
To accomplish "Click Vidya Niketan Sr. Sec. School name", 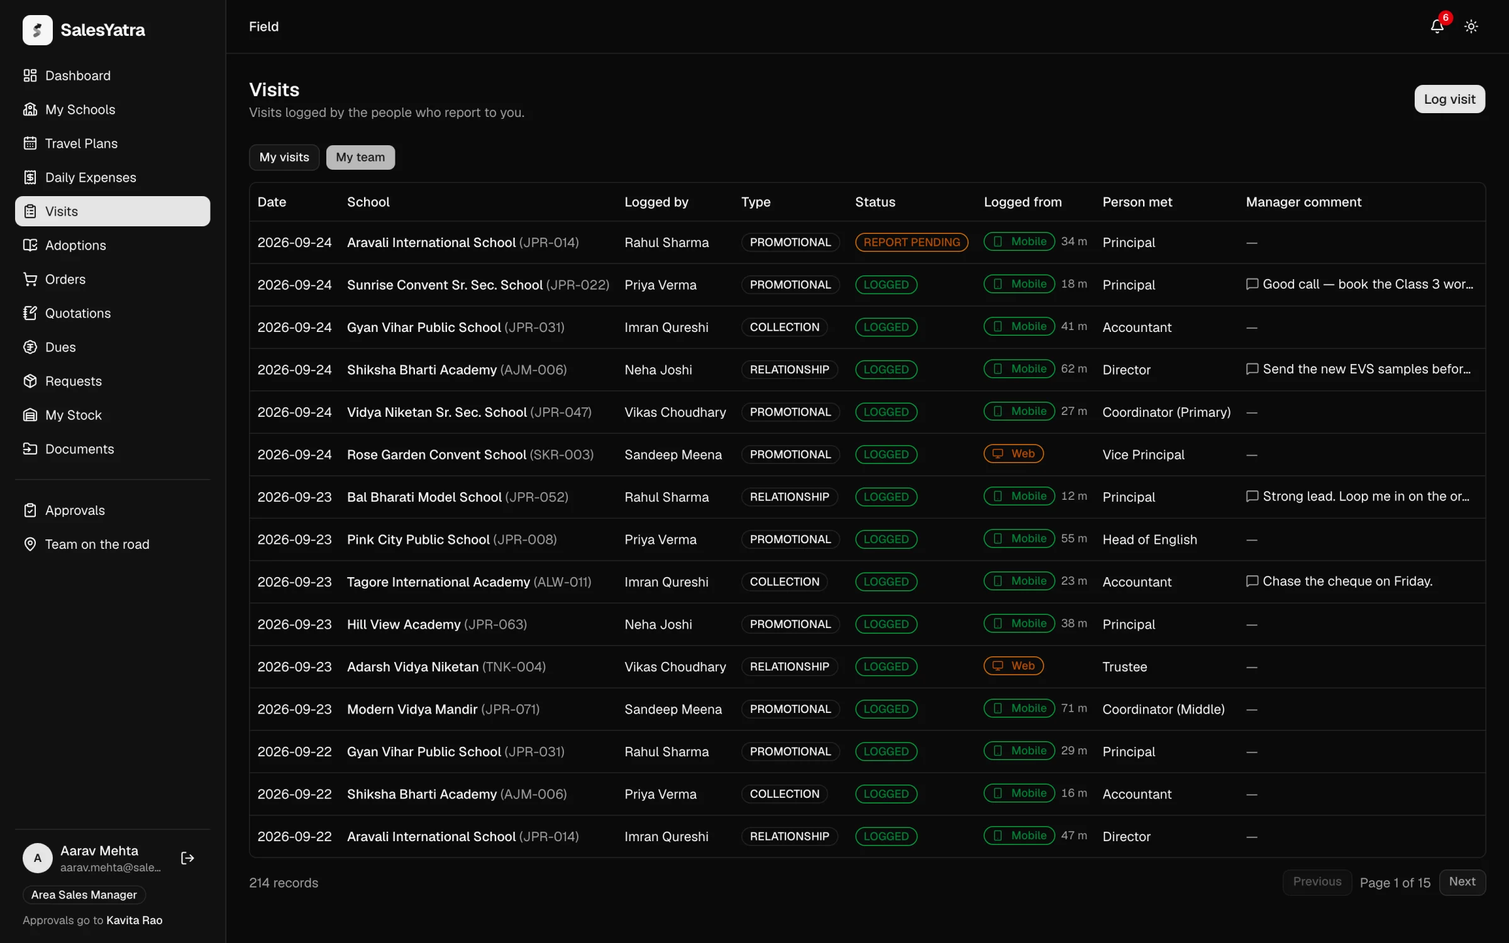I will click(437, 412).
